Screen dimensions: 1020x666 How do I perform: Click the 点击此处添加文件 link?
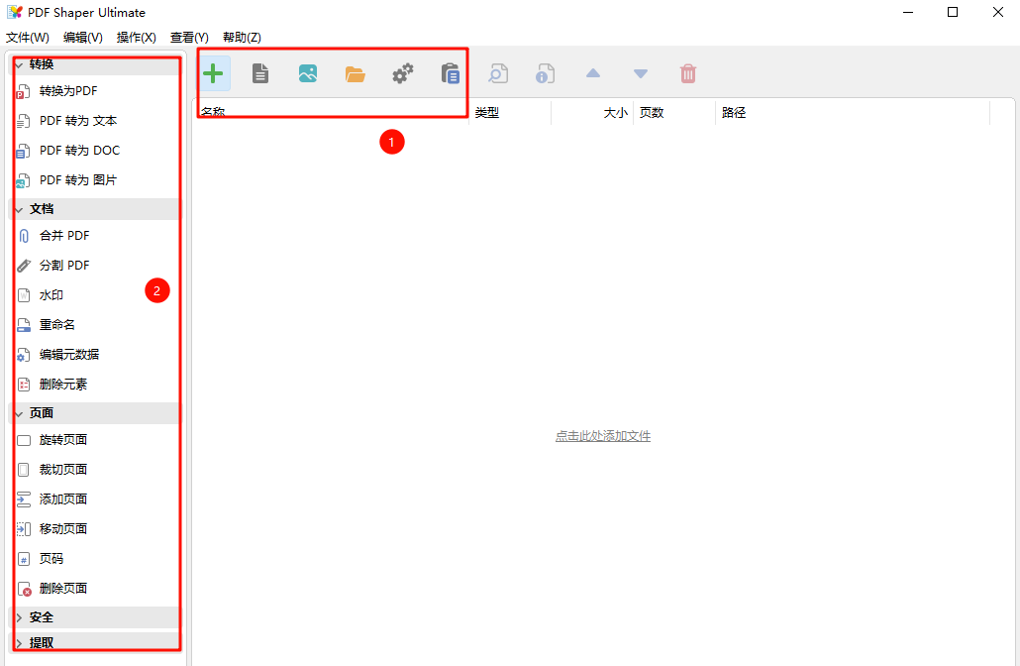(603, 436)
